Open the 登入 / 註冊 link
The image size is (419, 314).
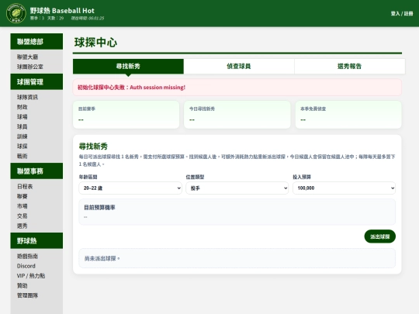point(402,13)
